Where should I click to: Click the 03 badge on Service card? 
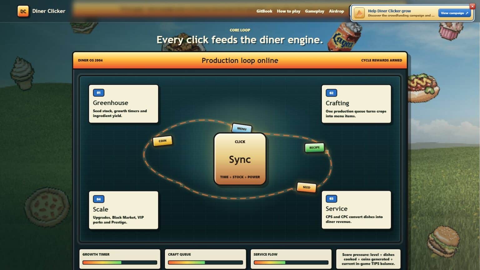click(x=331, y=199)
